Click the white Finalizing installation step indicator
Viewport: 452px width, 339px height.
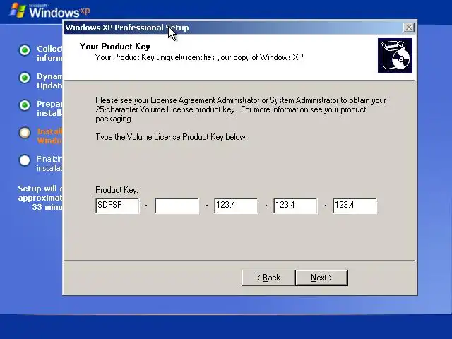(x=25, y=160)
